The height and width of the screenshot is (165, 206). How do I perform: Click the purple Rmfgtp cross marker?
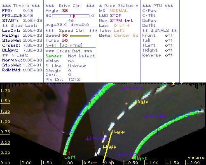pos(124,89)
